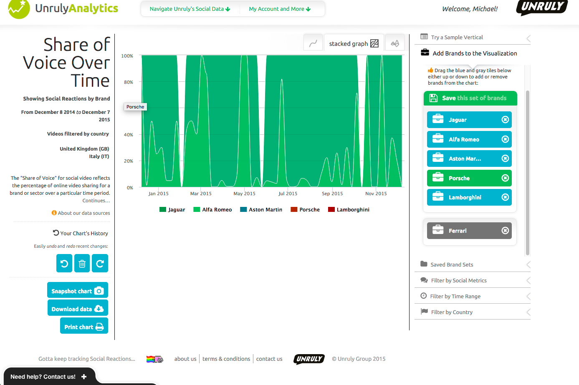Remove Jaguar brand with its X icon
The width and height of the screenshot is (579, 385).
pyautogui.click(x=505, y=120)
